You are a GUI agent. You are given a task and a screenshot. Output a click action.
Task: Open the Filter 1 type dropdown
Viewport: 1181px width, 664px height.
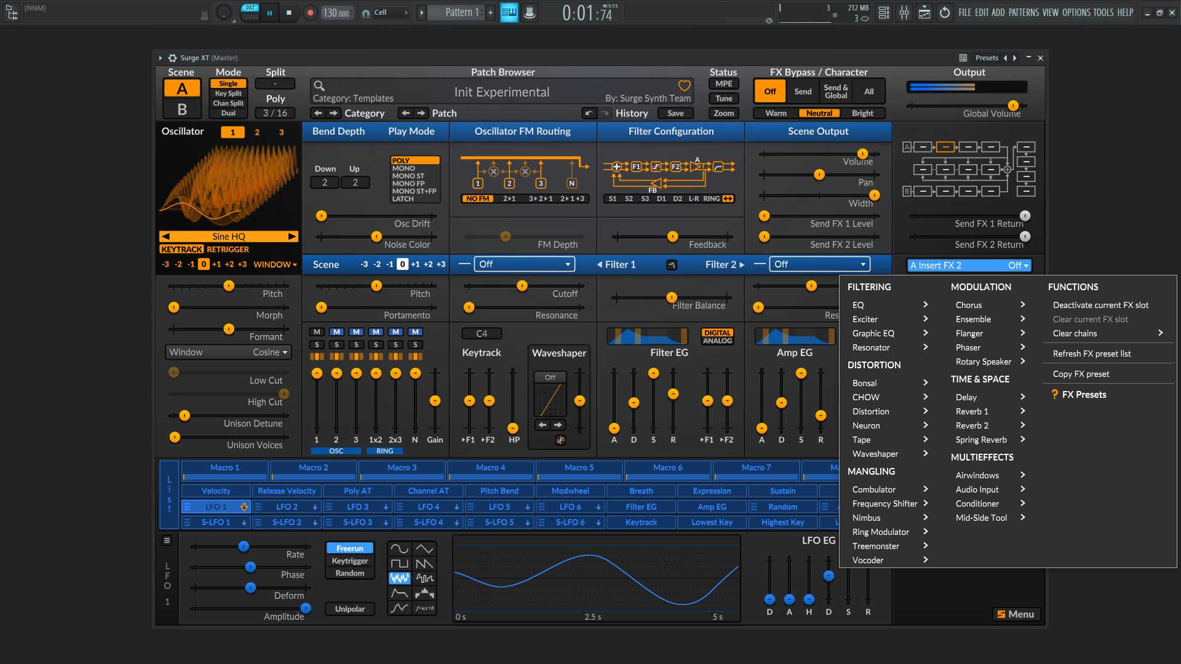525,264
